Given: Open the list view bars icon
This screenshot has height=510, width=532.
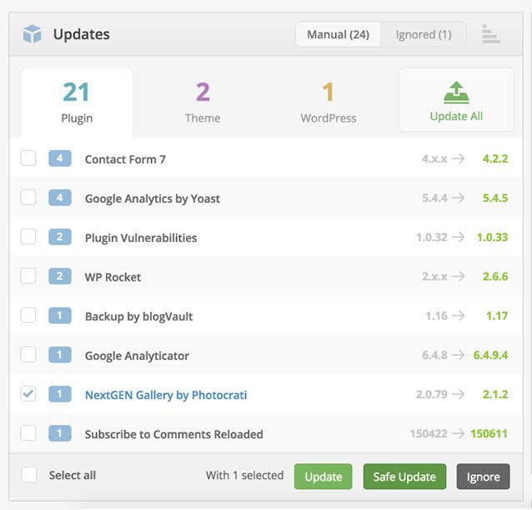Looking at the screenshot, I should 490,34.
